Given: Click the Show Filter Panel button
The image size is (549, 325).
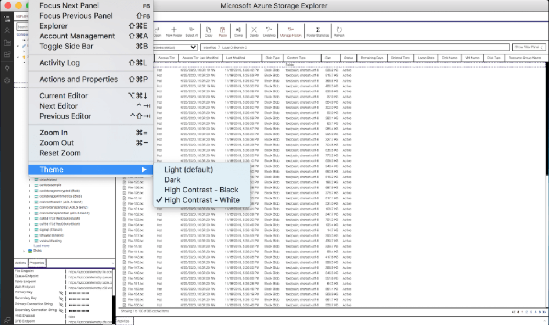Looking at the screenshot, I should point(529,47).
